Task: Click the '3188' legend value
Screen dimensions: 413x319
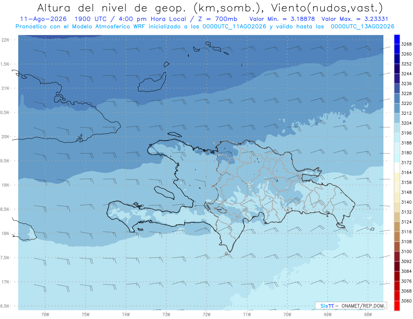Action: (406, 143)
